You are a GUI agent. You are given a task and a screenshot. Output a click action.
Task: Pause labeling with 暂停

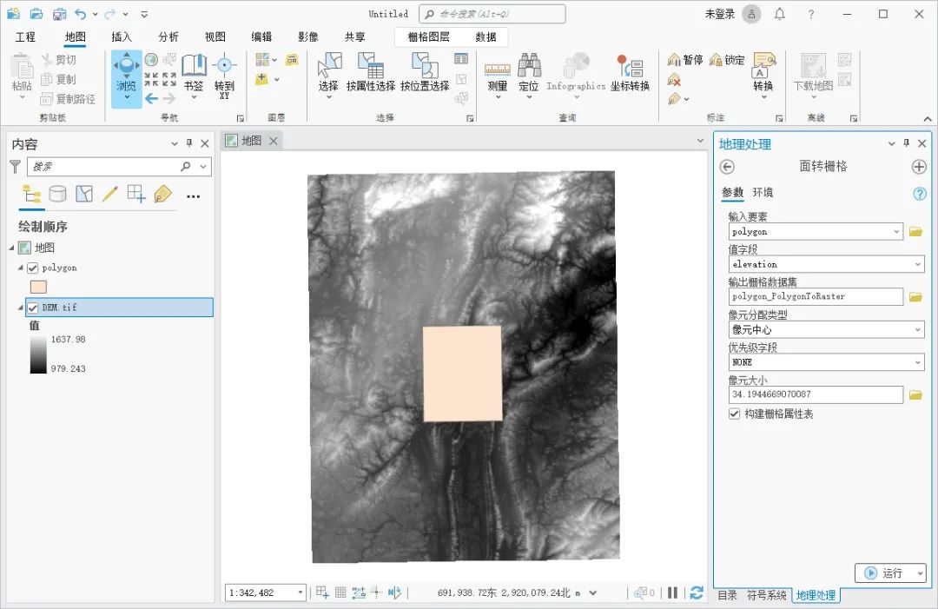(685, 60)
